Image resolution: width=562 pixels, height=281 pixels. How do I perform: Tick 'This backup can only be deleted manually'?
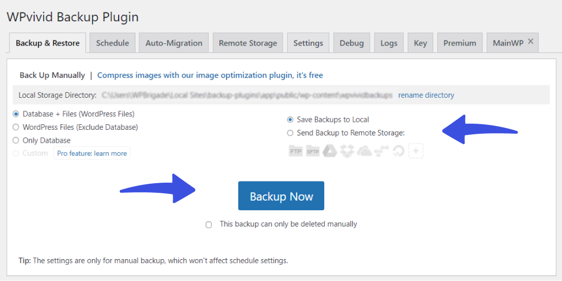coord(209,225)
